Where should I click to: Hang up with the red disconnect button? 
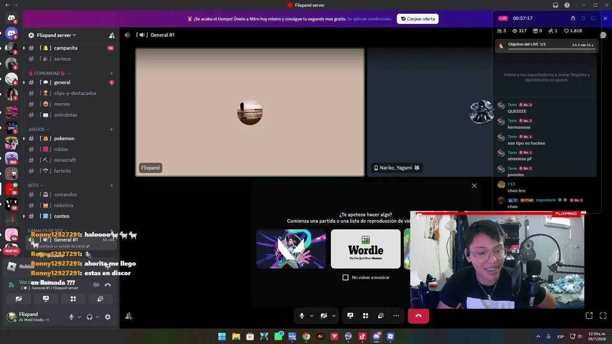(418, 316)
